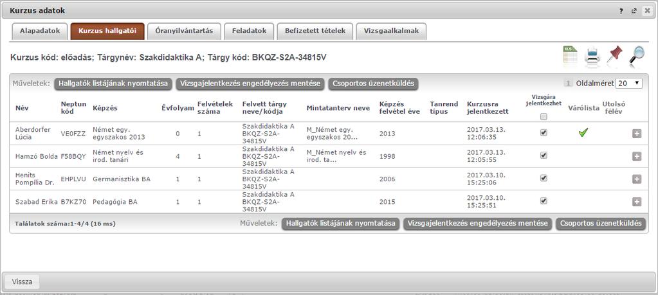Close the Kurzus adatok window
This screenshot has width=658, height=295.
[646, 12]
